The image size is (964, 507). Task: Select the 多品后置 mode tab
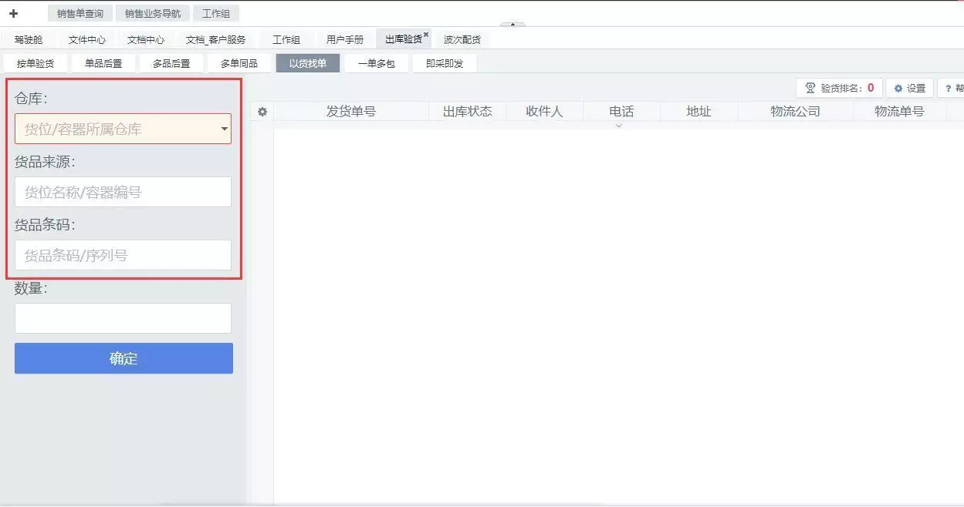pos(171,63)
